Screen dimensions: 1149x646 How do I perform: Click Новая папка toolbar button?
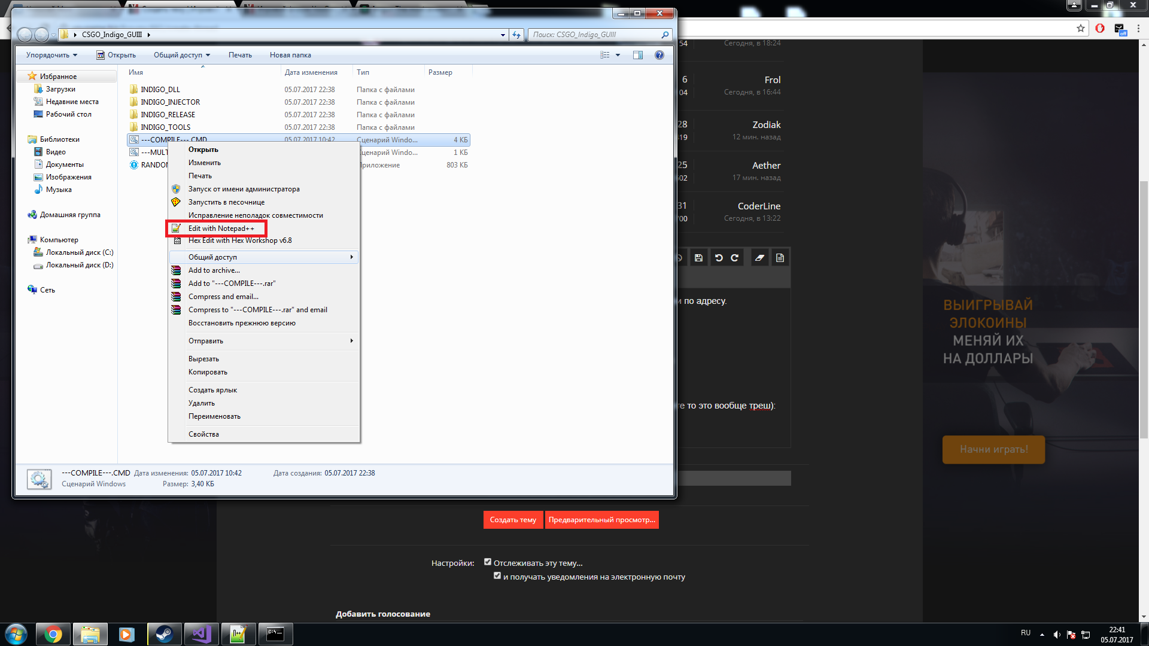(x=290, y=55)
